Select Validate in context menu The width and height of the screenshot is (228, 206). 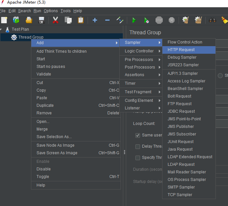(76, 74)
